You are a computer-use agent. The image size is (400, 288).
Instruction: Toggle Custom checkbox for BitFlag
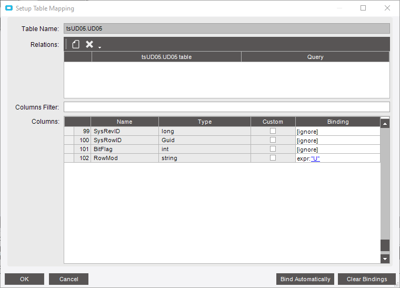coord(273,148)
